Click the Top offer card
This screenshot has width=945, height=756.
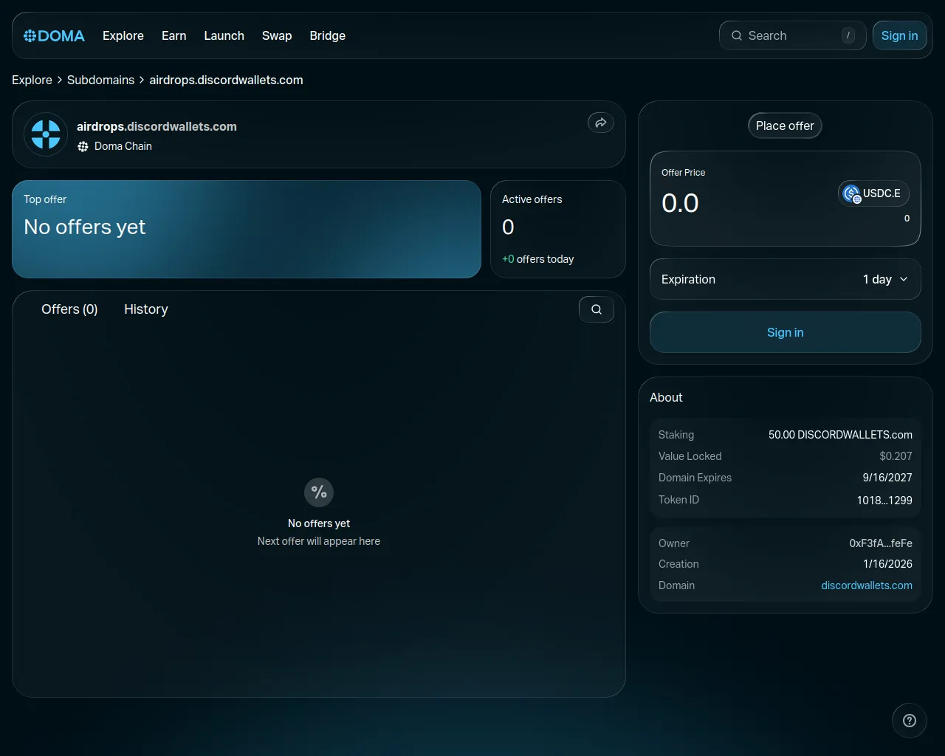coord(247,229)
